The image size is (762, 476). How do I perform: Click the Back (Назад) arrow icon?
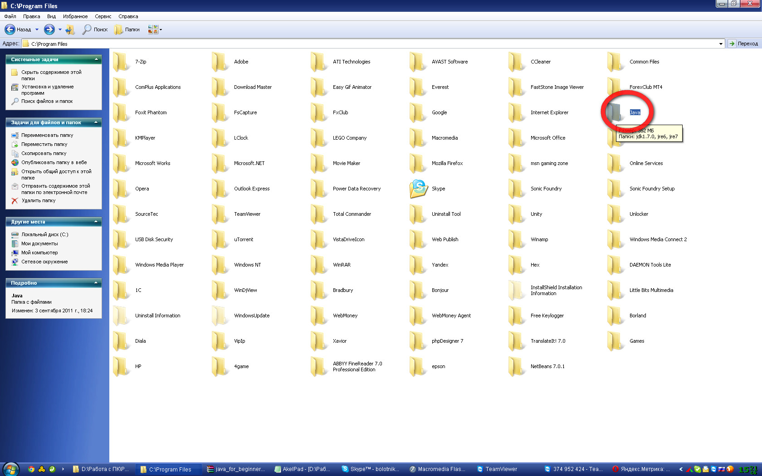tap(10, 29)
